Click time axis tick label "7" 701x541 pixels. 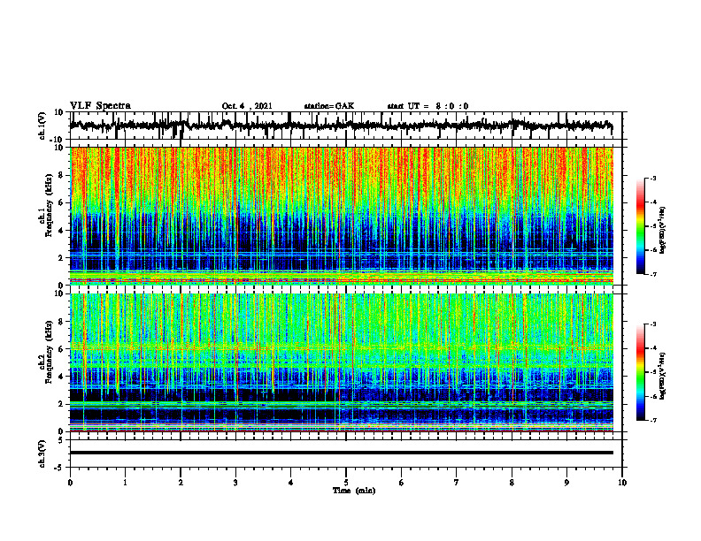(457, 483)
